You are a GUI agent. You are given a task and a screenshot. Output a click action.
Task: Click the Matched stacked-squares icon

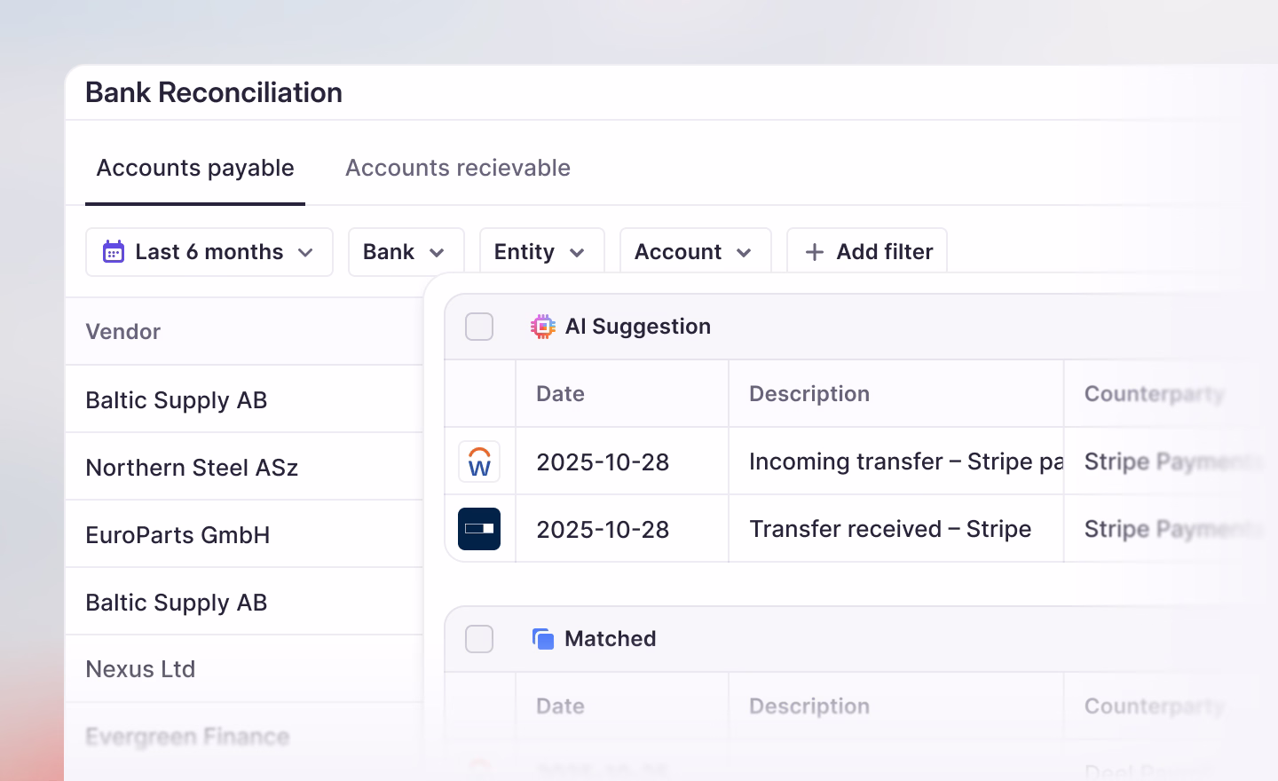(543, 639)
